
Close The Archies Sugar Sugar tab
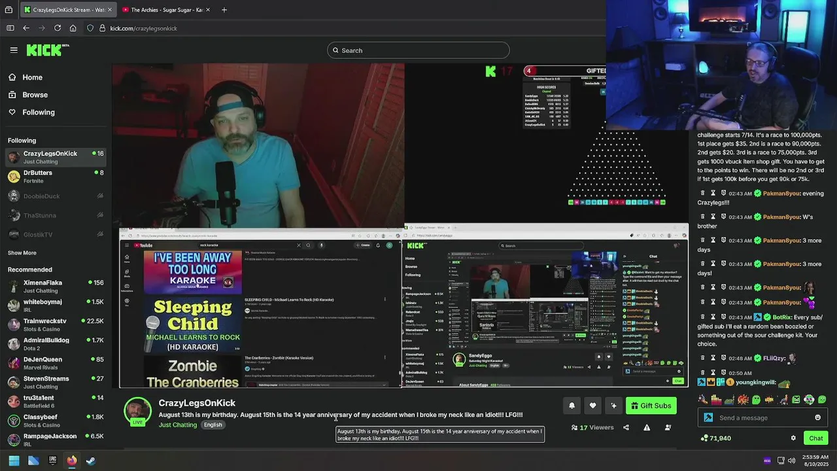point(208,10)
